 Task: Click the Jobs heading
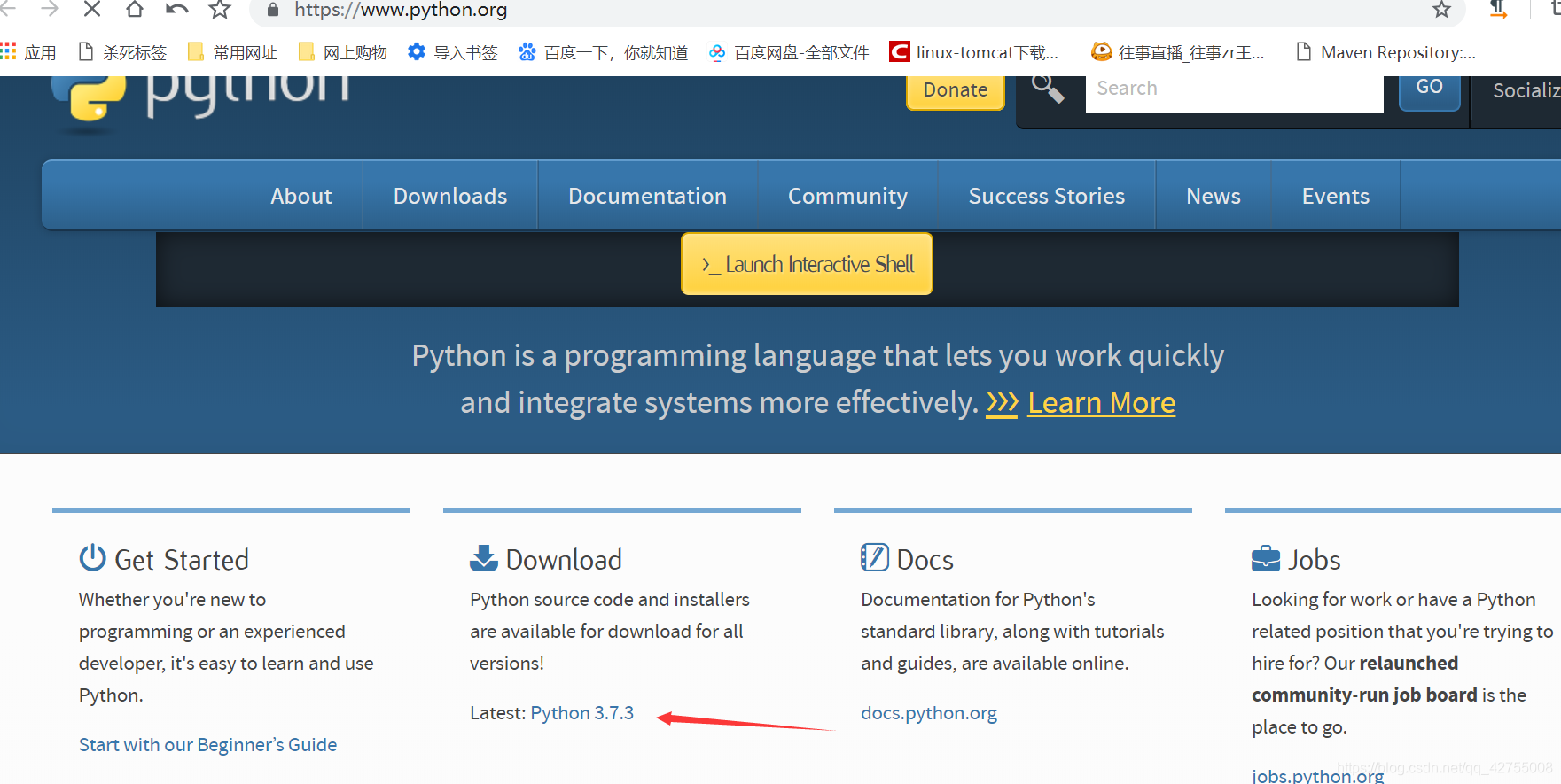coord(1315,560)
